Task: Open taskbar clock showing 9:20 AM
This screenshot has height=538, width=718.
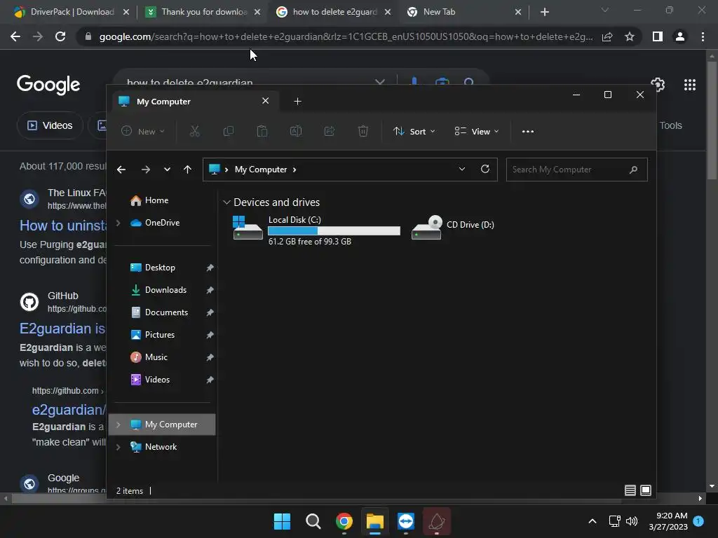Action: coord(668,521)
